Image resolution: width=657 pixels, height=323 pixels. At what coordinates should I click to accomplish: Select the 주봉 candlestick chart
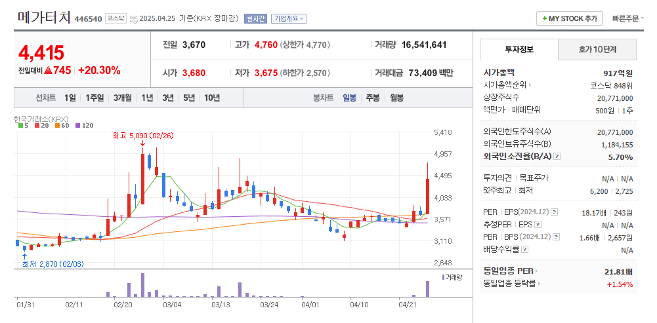tap(373, 98)
